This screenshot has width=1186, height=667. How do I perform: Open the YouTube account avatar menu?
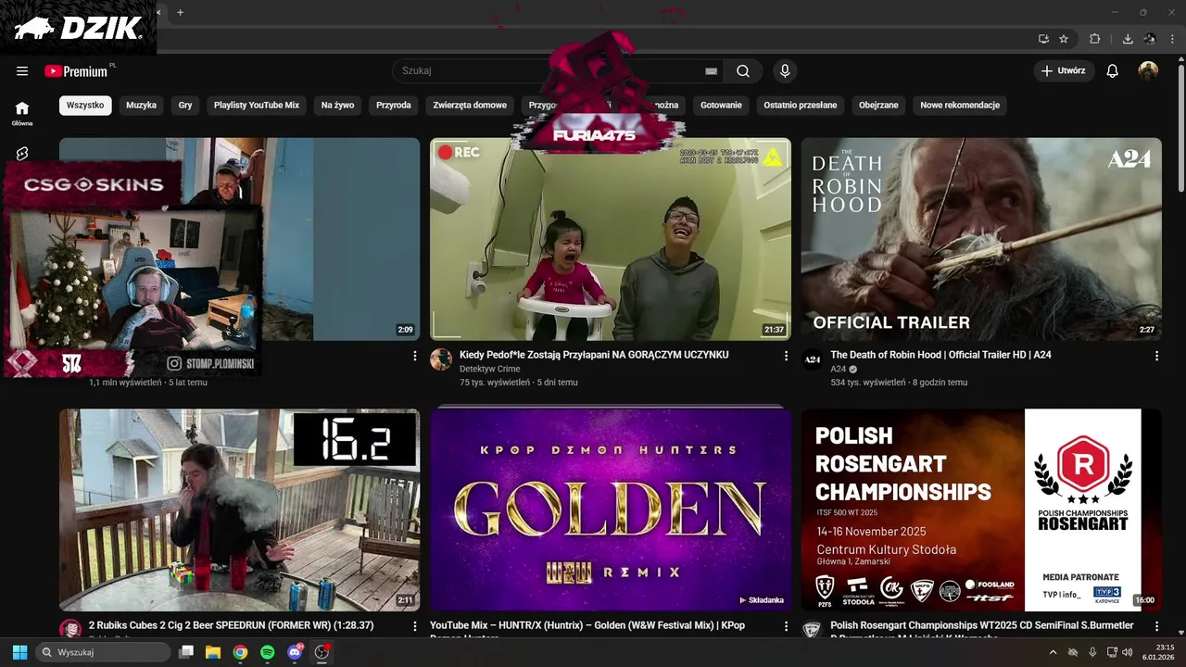[x=1148, y=71]
